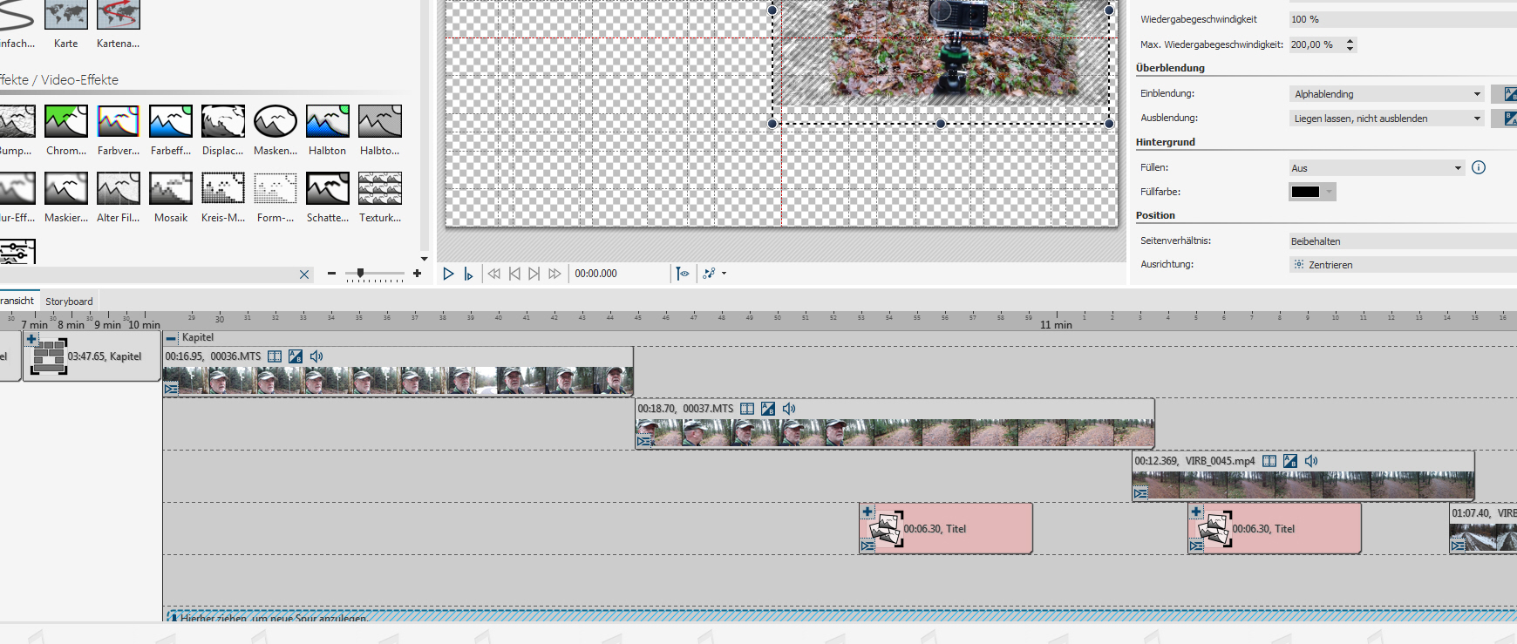This screenshot has width=1517, height=644.
Task: Switch to the Storyboard tab
Action: pos(69,302)
